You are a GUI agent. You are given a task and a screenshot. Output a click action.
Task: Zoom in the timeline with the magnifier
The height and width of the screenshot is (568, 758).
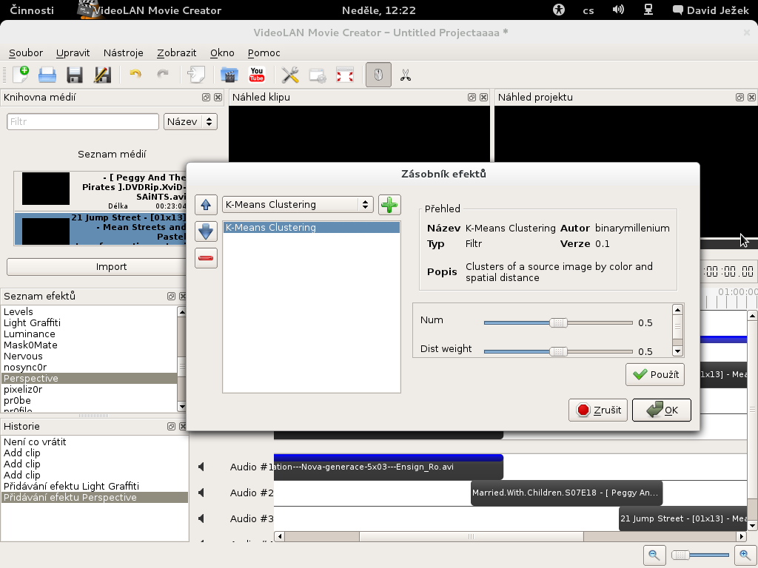point(745,555)
